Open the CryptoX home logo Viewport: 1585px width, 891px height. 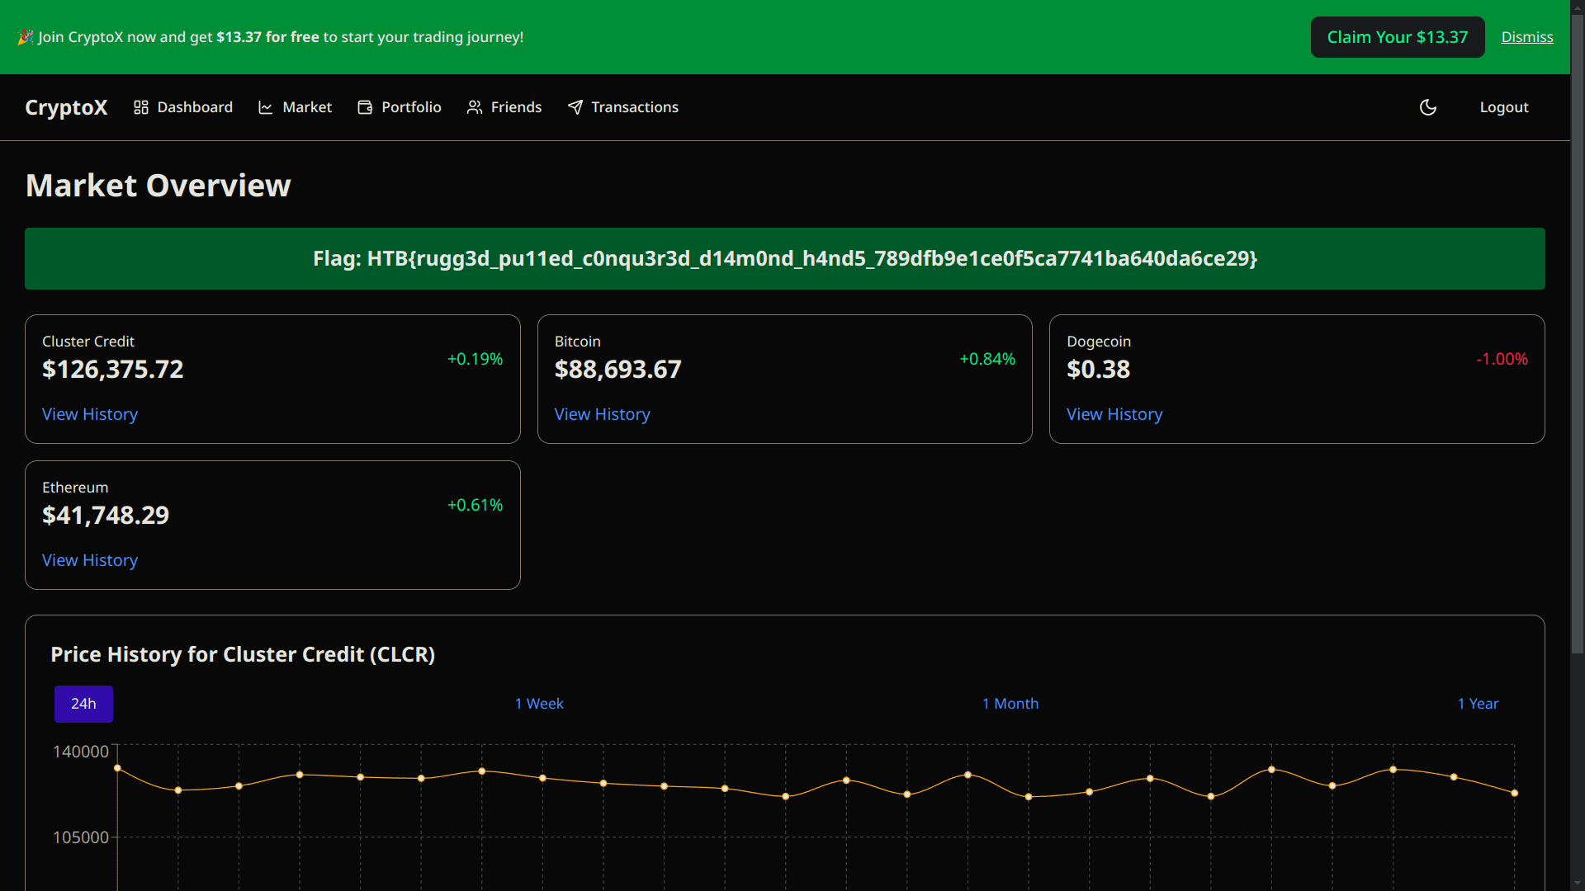click(x=66, y=107)
